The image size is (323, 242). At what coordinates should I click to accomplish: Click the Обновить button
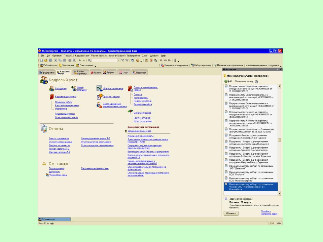point(231,213)
